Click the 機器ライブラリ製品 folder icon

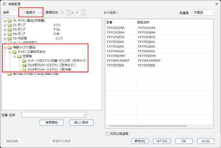click(10, 48)
